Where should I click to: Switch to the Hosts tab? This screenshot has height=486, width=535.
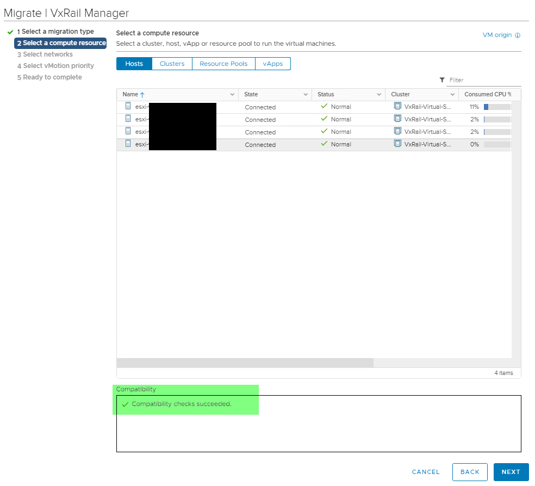134,64
